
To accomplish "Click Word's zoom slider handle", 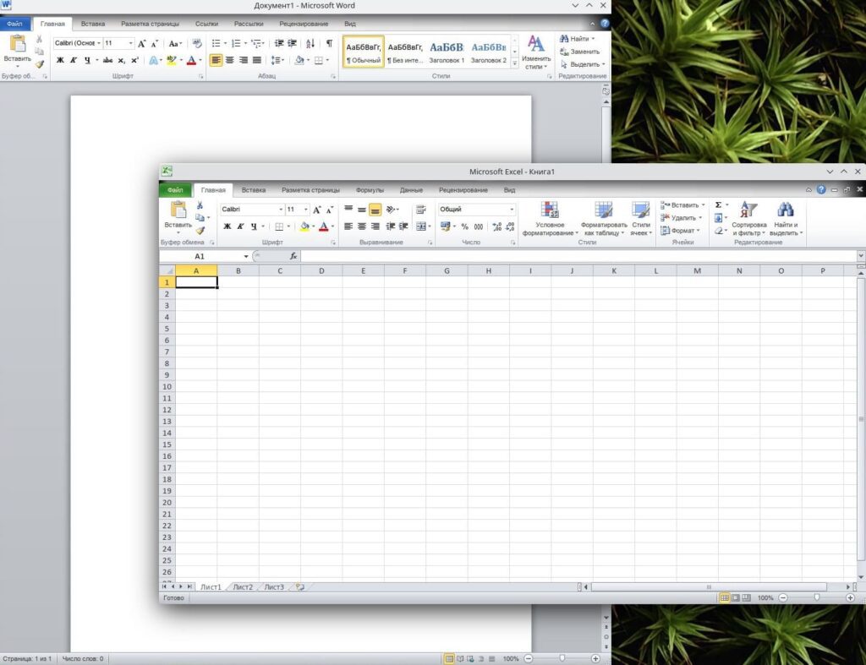I will coord(562,658).
